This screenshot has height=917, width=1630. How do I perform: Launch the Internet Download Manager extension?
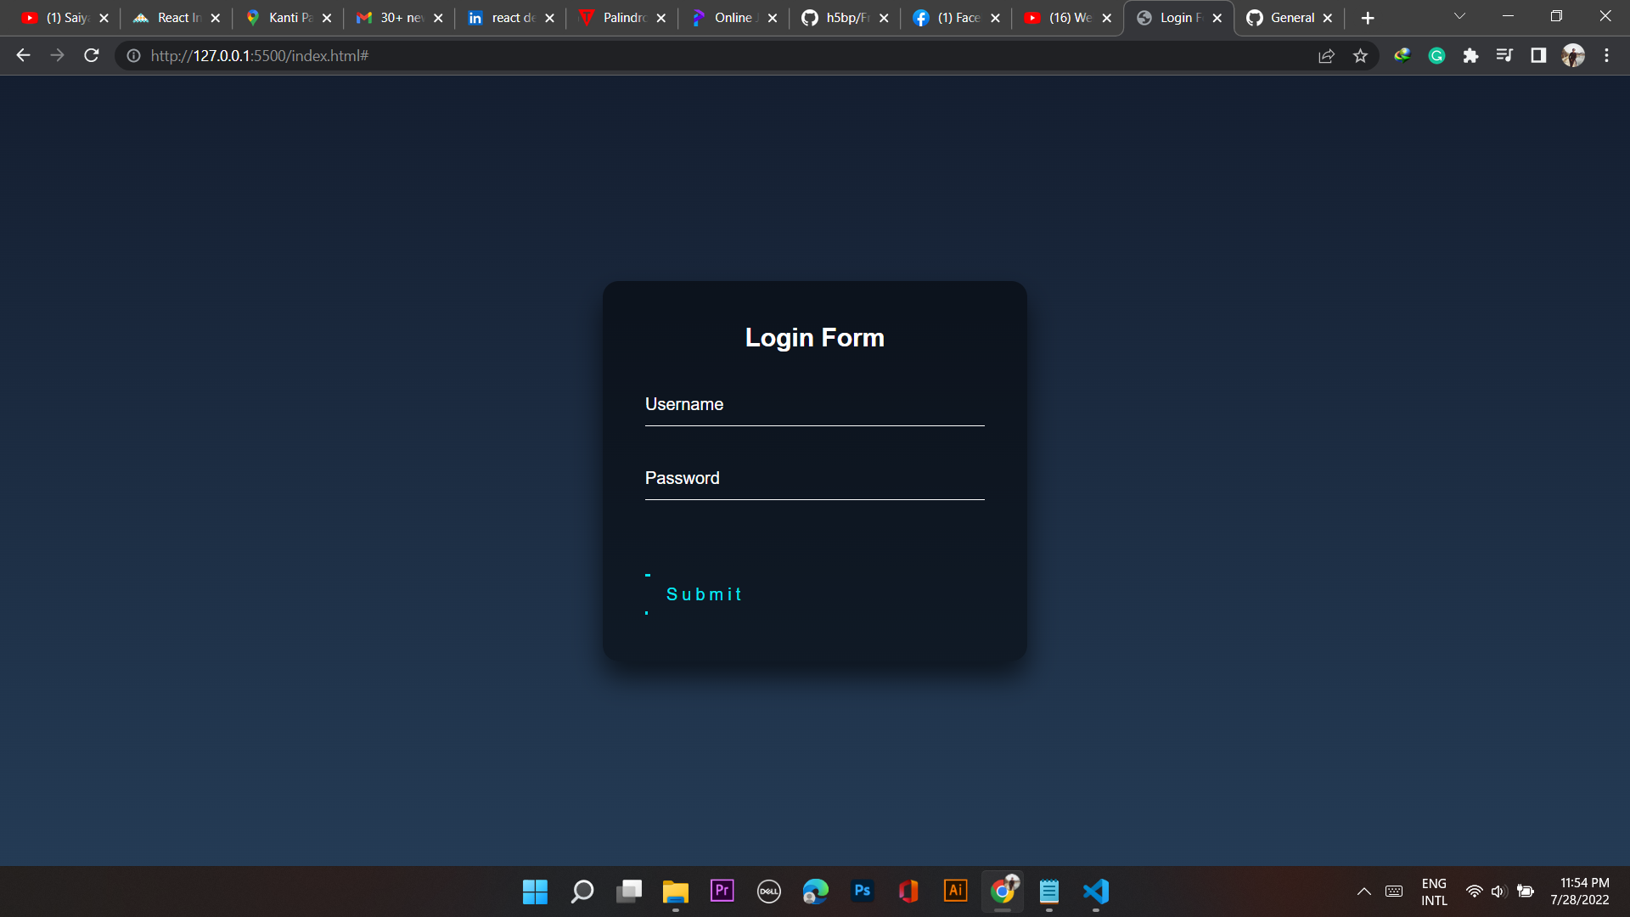(1402, 55)
